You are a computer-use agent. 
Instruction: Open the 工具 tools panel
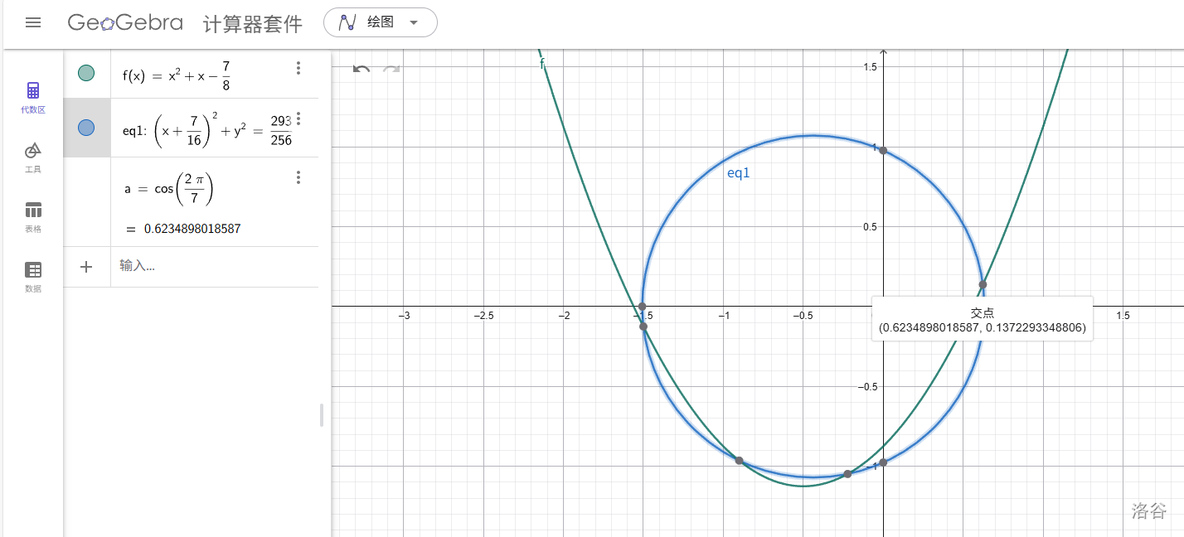33,157
